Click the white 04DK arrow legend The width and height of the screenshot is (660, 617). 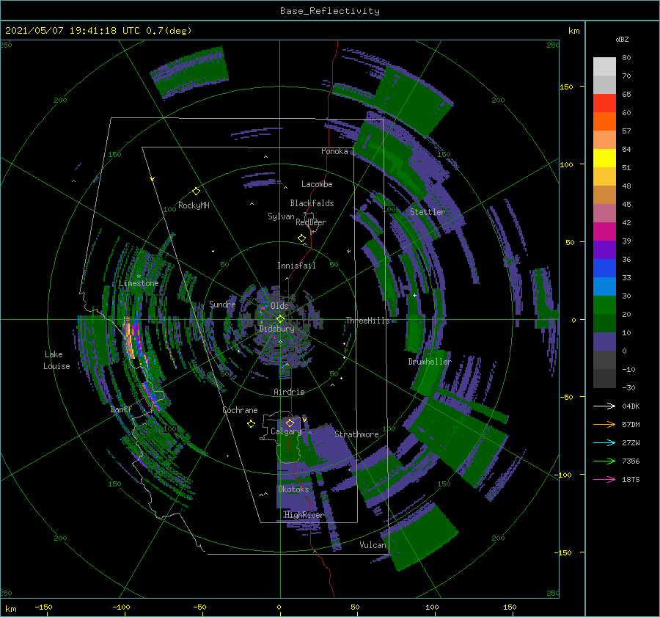604,406
